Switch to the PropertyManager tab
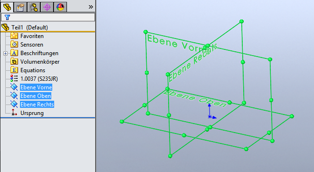 pos(20,8)
